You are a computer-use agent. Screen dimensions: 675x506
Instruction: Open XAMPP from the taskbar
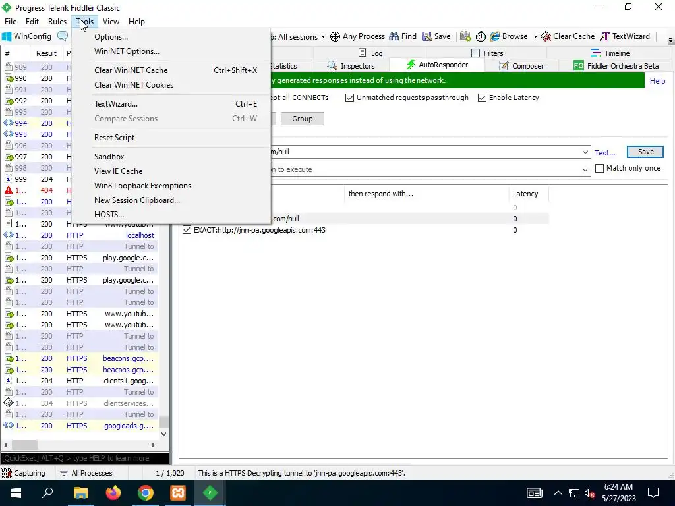click(x=178, y=493)
